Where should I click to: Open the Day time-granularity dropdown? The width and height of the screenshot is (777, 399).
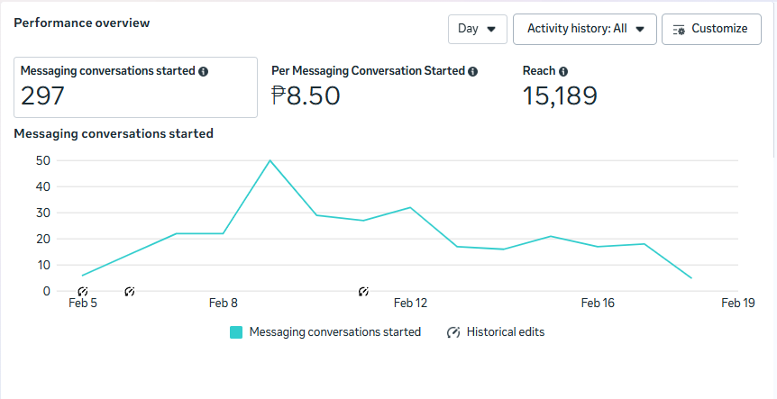pyautogui.click(x=478, y=29)
